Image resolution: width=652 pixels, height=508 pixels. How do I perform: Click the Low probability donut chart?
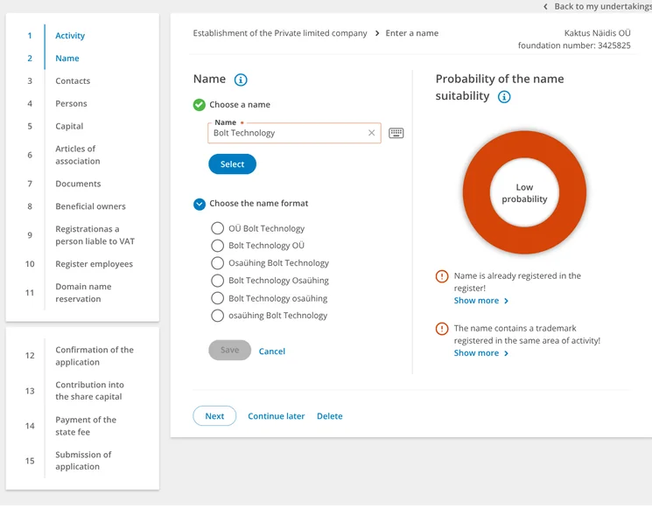(x=524, y=192)
